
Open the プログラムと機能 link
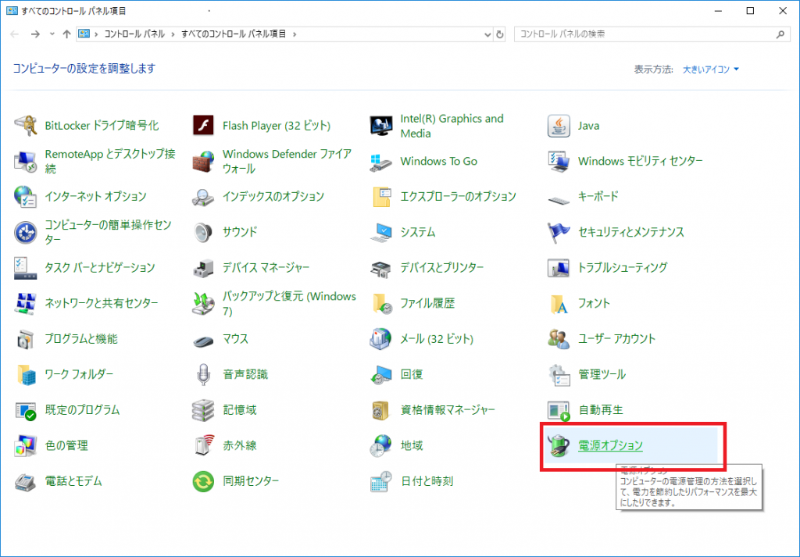click(81, 339)
